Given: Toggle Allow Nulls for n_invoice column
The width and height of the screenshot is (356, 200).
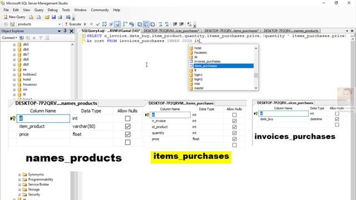Looking at the screenshot, I should (234, 121).
